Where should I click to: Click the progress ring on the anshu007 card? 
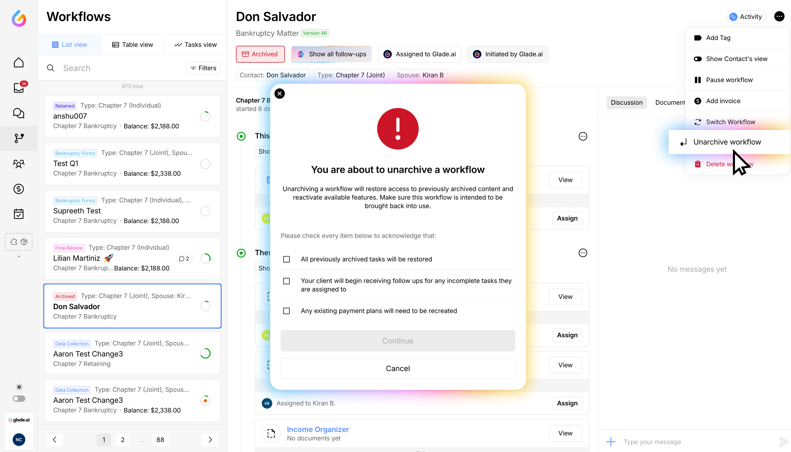(205, 116)
